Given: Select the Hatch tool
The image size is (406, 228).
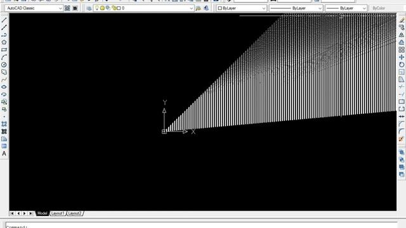Looking at the screenshot, I should pos(4,124).
